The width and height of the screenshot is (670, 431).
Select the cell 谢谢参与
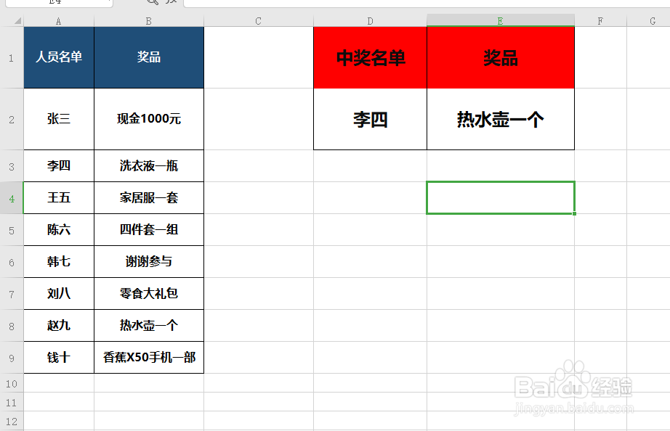149,262
